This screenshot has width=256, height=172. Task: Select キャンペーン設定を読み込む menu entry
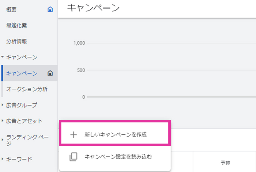point(115,157)
